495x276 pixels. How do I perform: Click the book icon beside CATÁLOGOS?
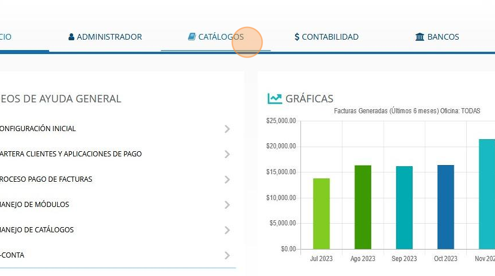pos(192,37)
